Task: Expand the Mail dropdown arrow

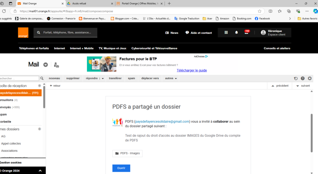Action: coord(46,65)
